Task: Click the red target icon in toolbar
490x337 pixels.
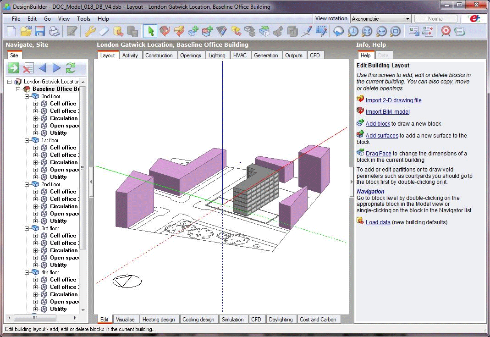Action: pos(446,31)
